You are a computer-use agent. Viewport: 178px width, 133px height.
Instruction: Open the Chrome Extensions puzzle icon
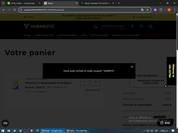point(161,10)
